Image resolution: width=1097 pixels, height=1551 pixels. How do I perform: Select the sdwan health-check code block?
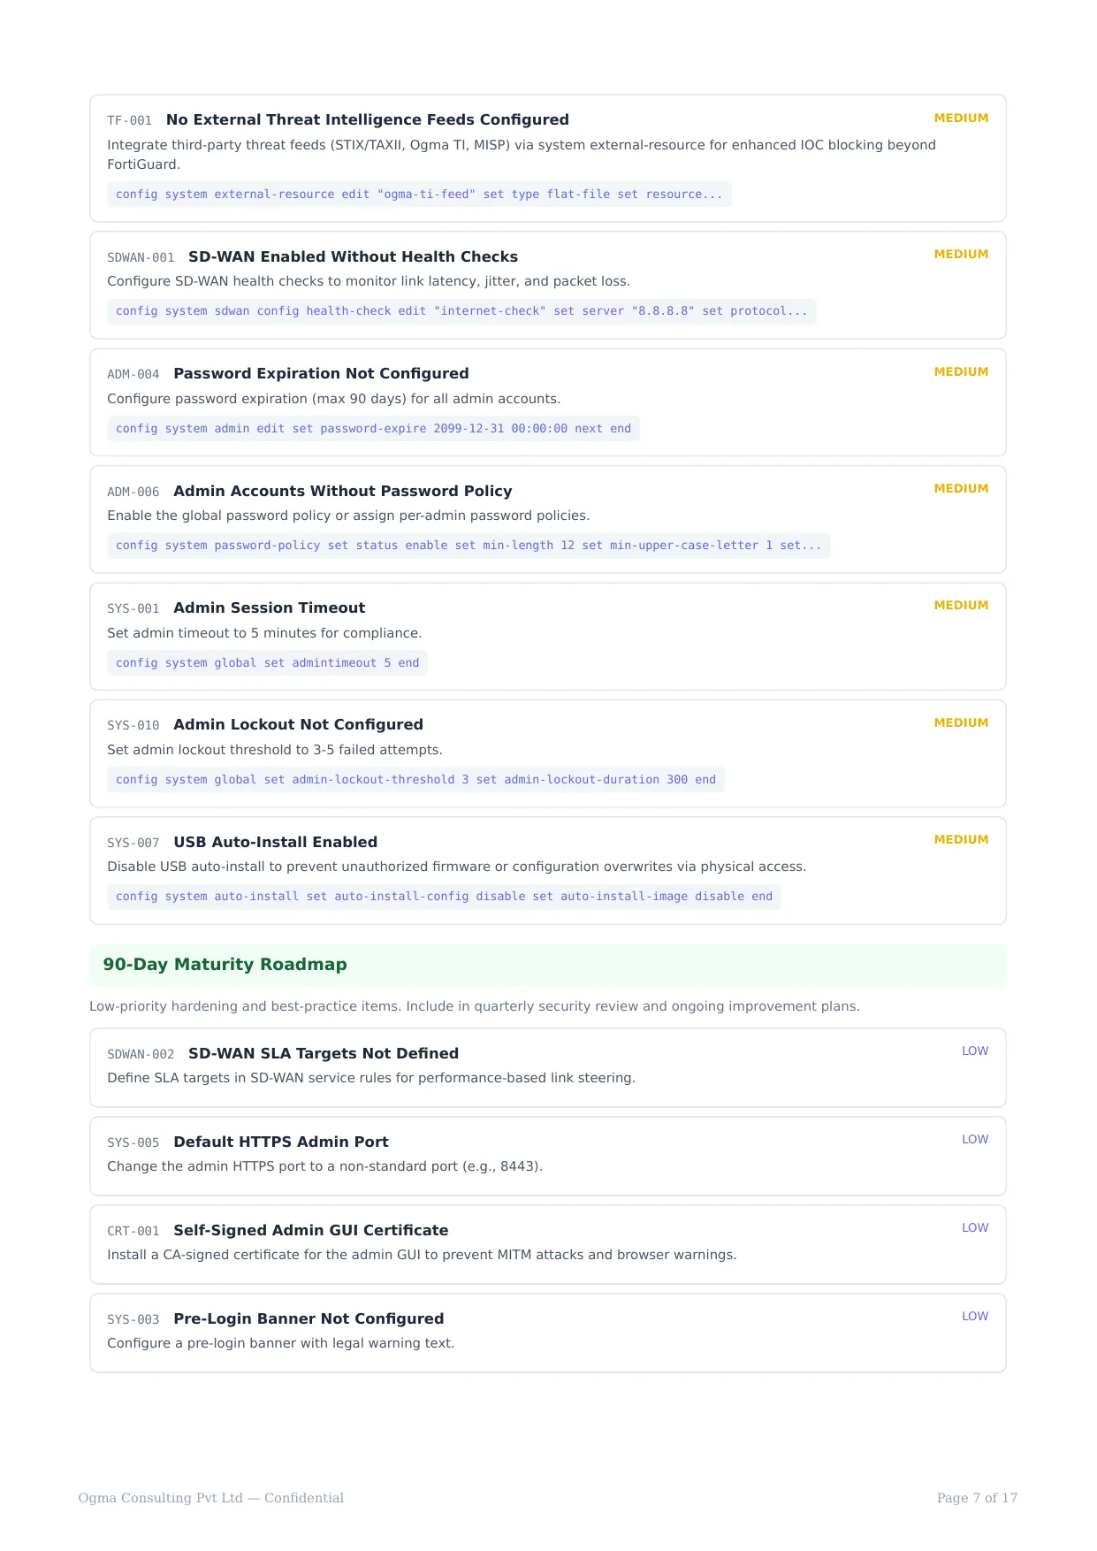click(x=461, y=311)
